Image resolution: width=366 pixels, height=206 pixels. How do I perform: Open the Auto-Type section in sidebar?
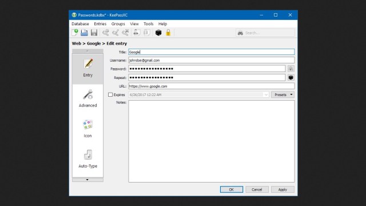coord(87,159)
